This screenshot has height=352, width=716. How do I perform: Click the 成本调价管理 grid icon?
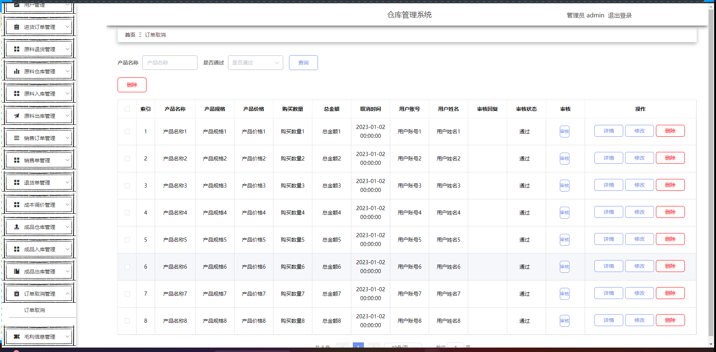[17, 205]
